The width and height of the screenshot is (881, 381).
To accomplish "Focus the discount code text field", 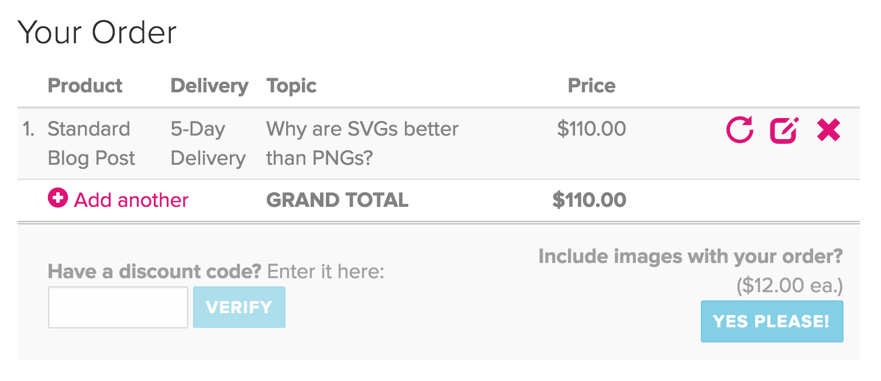I will 118,307.
